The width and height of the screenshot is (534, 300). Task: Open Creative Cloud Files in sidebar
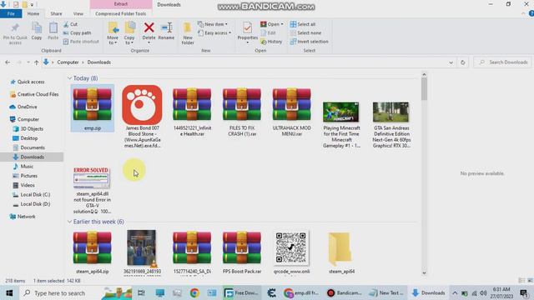tap(34, 94)
